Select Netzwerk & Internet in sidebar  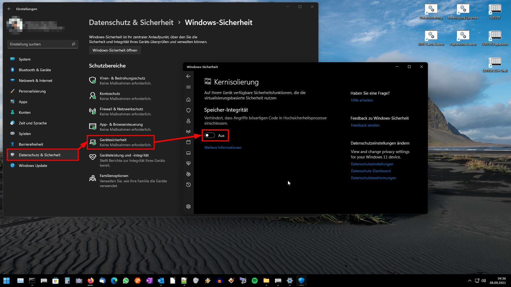click(43, 81)
